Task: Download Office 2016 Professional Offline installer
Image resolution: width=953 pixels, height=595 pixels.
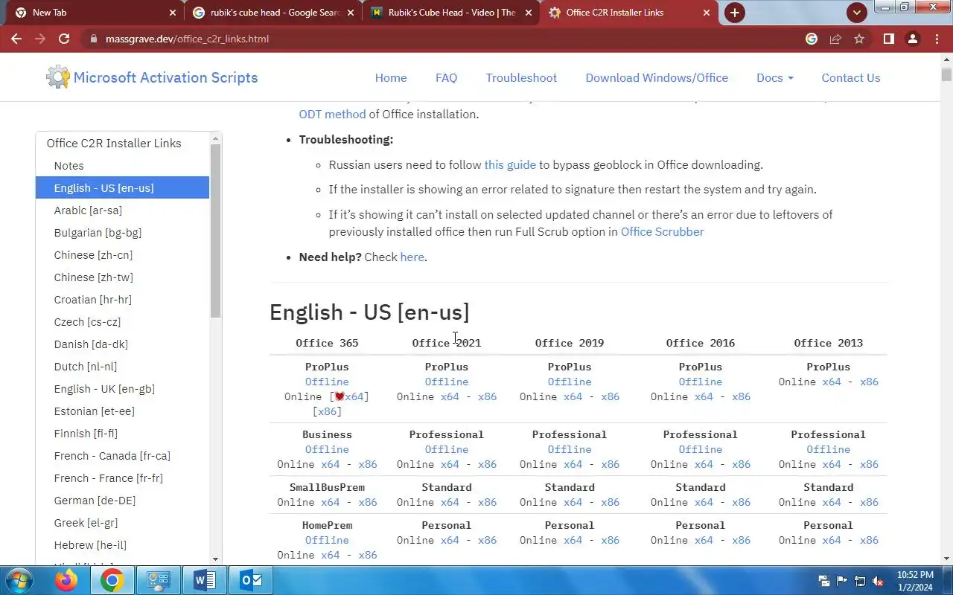Action: (x=701, y=449)
